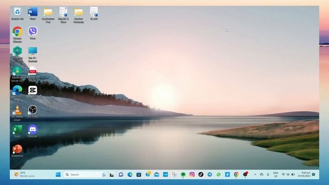
Task: Open Task View from the taskbar
Action: [112, 175]
